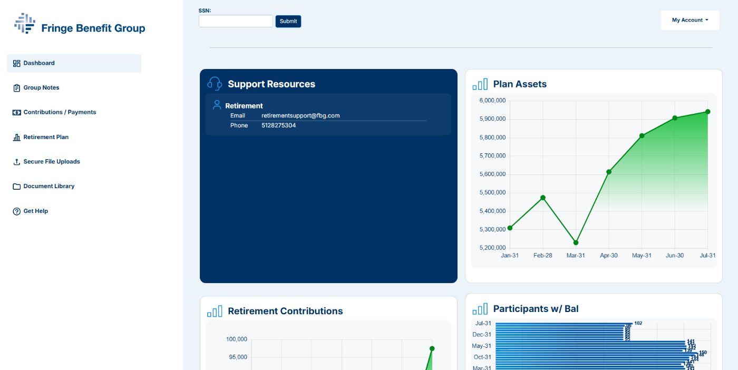738x370 pixels.
Task: Click the Jul-31 data point in Plan Assets
Action: (x=708, y=112)
